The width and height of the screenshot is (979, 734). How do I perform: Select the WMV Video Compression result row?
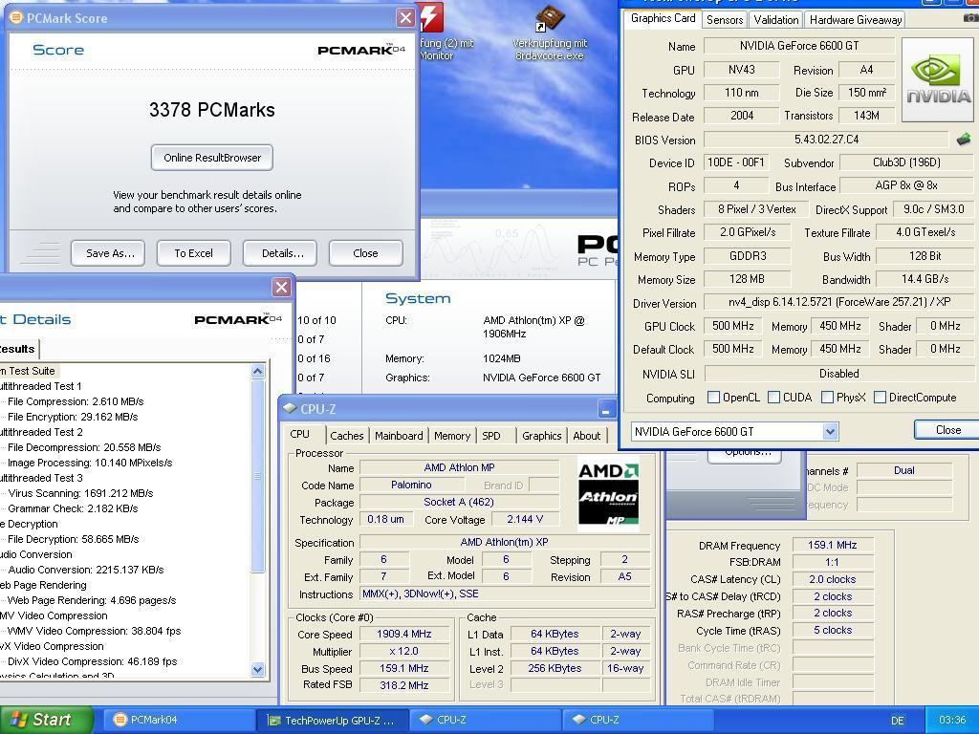pyautogui.click(x=95, y=631)
